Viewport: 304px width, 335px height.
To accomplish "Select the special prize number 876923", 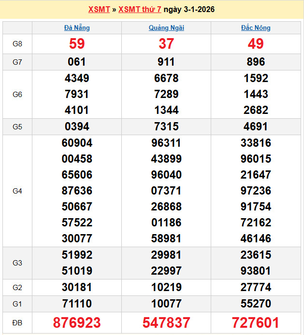I will pos(77,322).
